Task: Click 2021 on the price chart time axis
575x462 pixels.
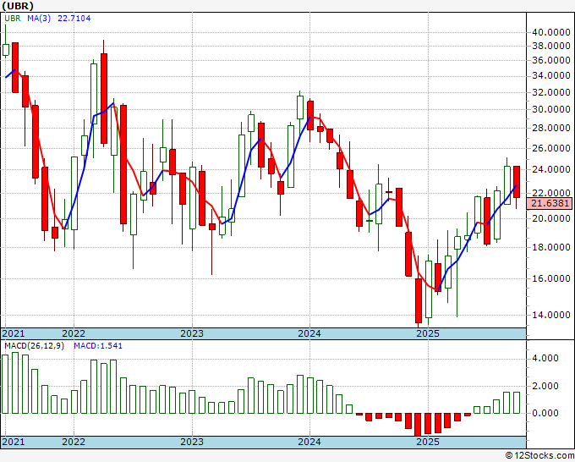Action: [14, 333]
